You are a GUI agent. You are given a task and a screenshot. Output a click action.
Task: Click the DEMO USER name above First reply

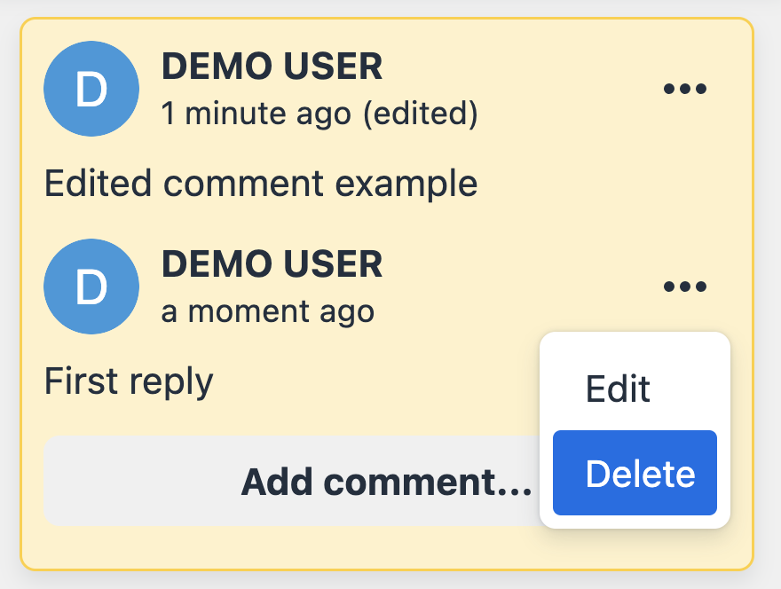point(272,263)
